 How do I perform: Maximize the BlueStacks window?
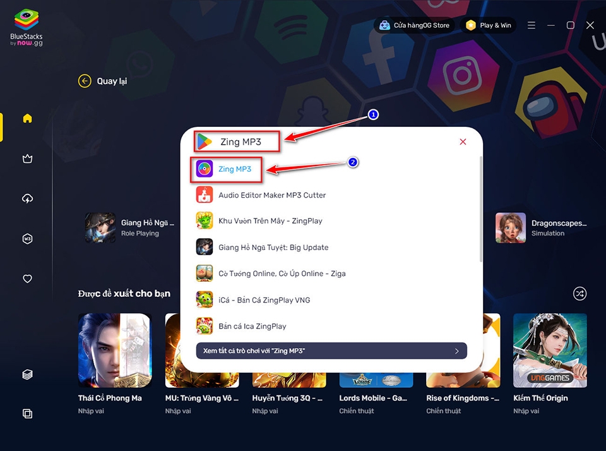click(571, 25)
